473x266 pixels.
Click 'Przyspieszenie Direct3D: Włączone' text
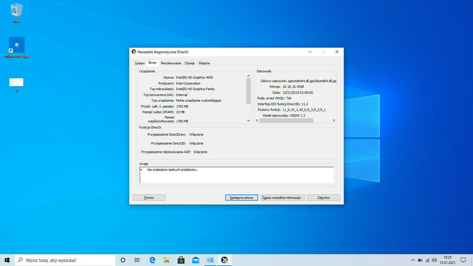click(x=177, y=143)
